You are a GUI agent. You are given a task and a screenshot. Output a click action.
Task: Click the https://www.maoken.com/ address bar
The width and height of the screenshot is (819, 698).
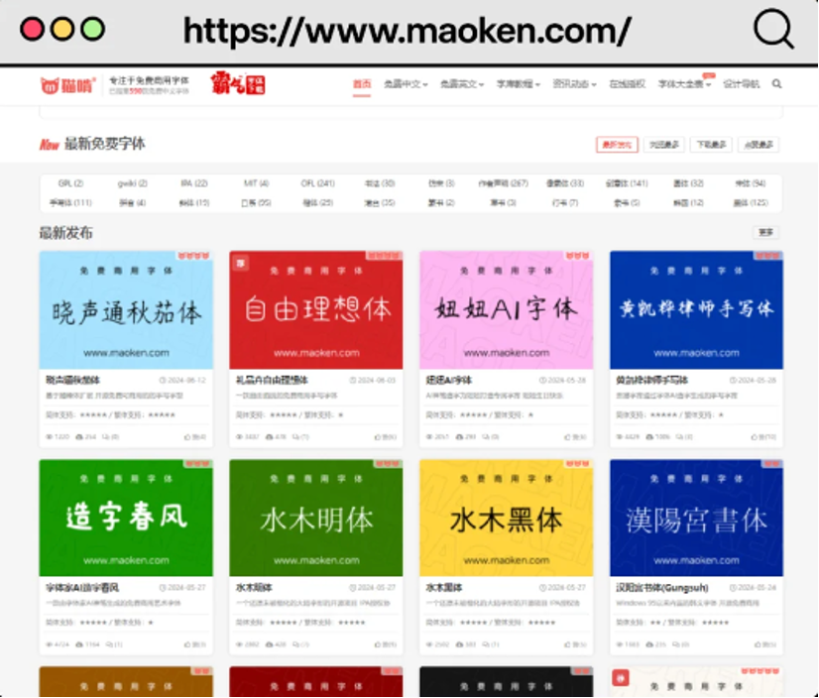408,31
